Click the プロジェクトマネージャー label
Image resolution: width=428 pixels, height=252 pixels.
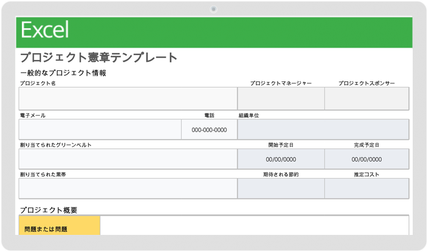(281, 83)
